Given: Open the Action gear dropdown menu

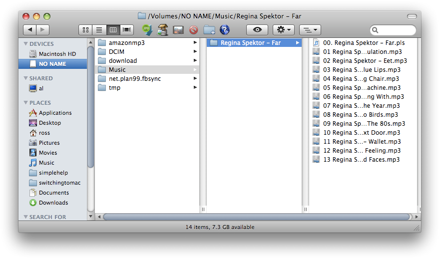Looking at the screenshot, I should pyautogui.click(x=284, y=29).
